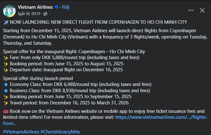Close the post with the X icon

click(x=202, y=10)
